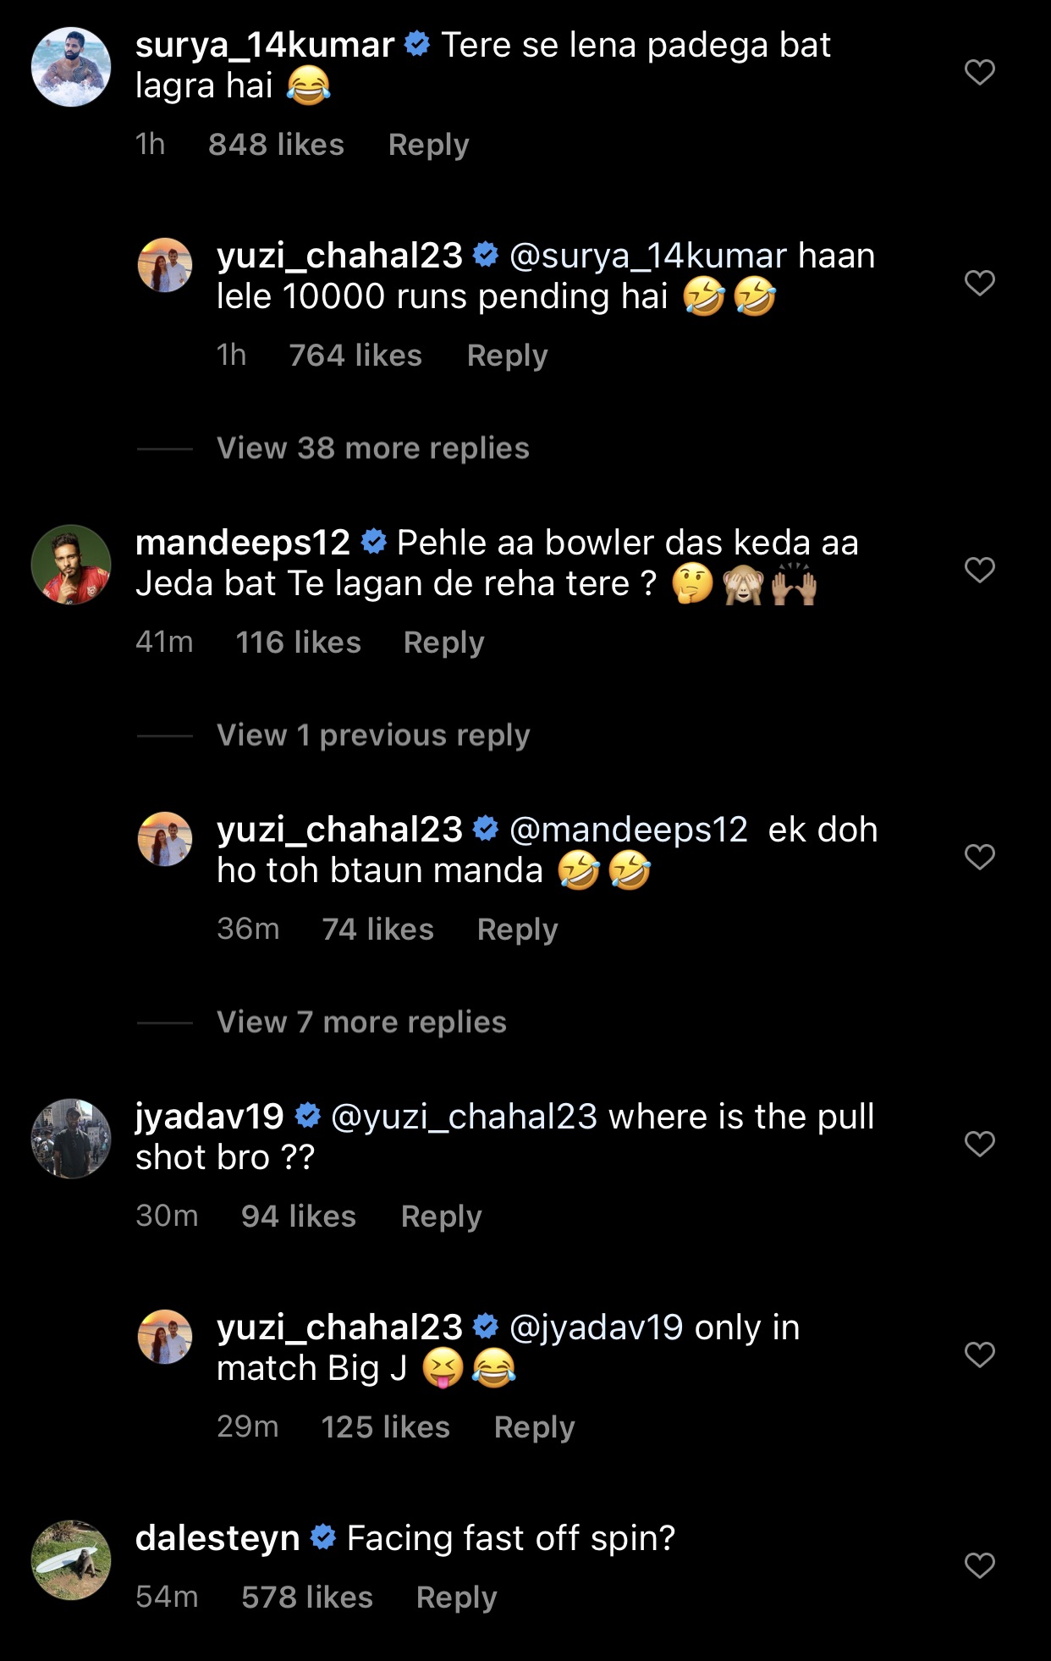
Task: Tap heart on yuzi_chahal23's reply to mandeeps12
Action: point(979,857)
